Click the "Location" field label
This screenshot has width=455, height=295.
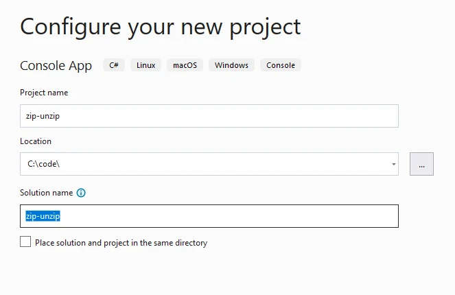(36, 141)
